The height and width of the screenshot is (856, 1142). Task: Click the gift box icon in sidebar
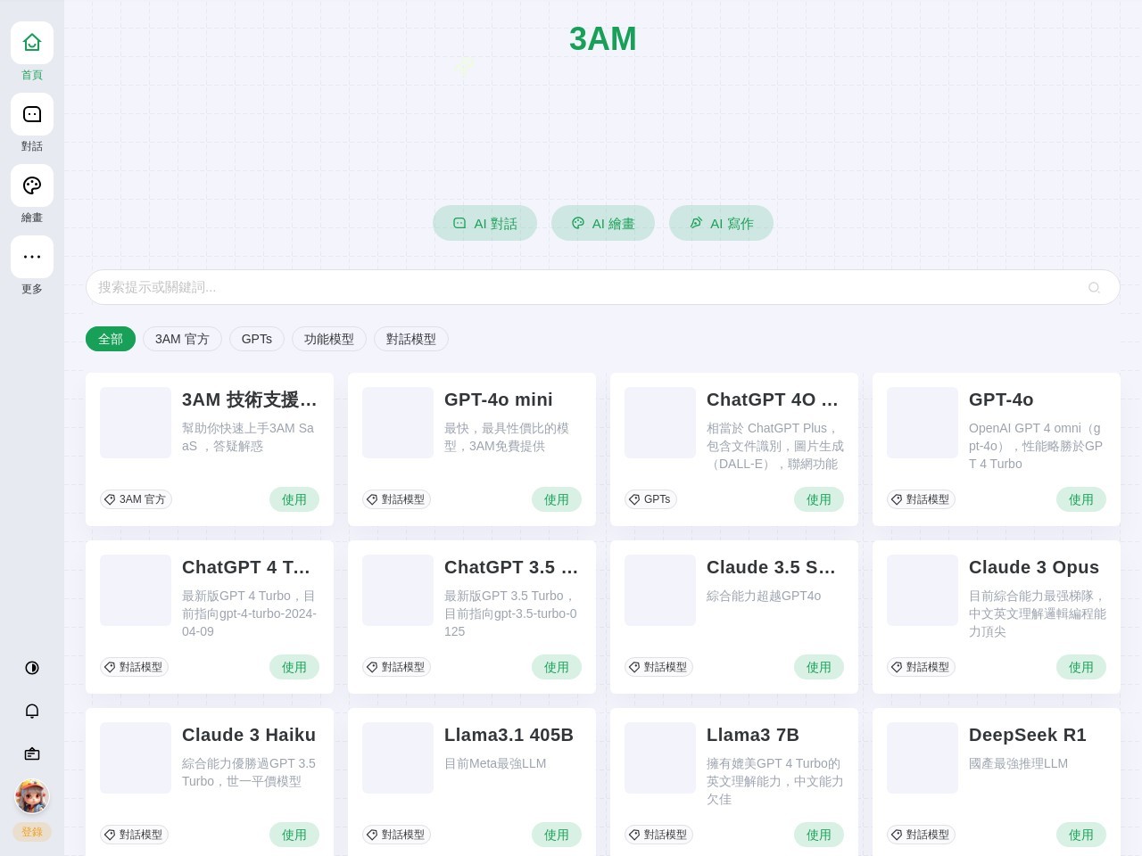pos(32,753)
